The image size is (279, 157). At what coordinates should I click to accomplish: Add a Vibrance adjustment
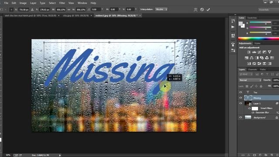pyautogui.click(x=269, y=52)
